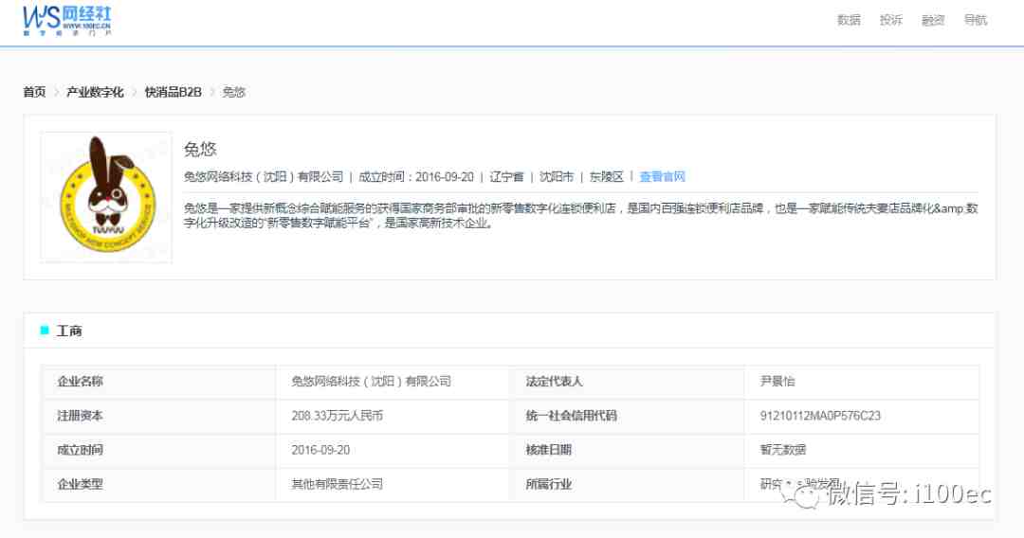Screen dimensions: 1024x538
Task: Open the 投诉 nav menu
Action: [890, 20]
